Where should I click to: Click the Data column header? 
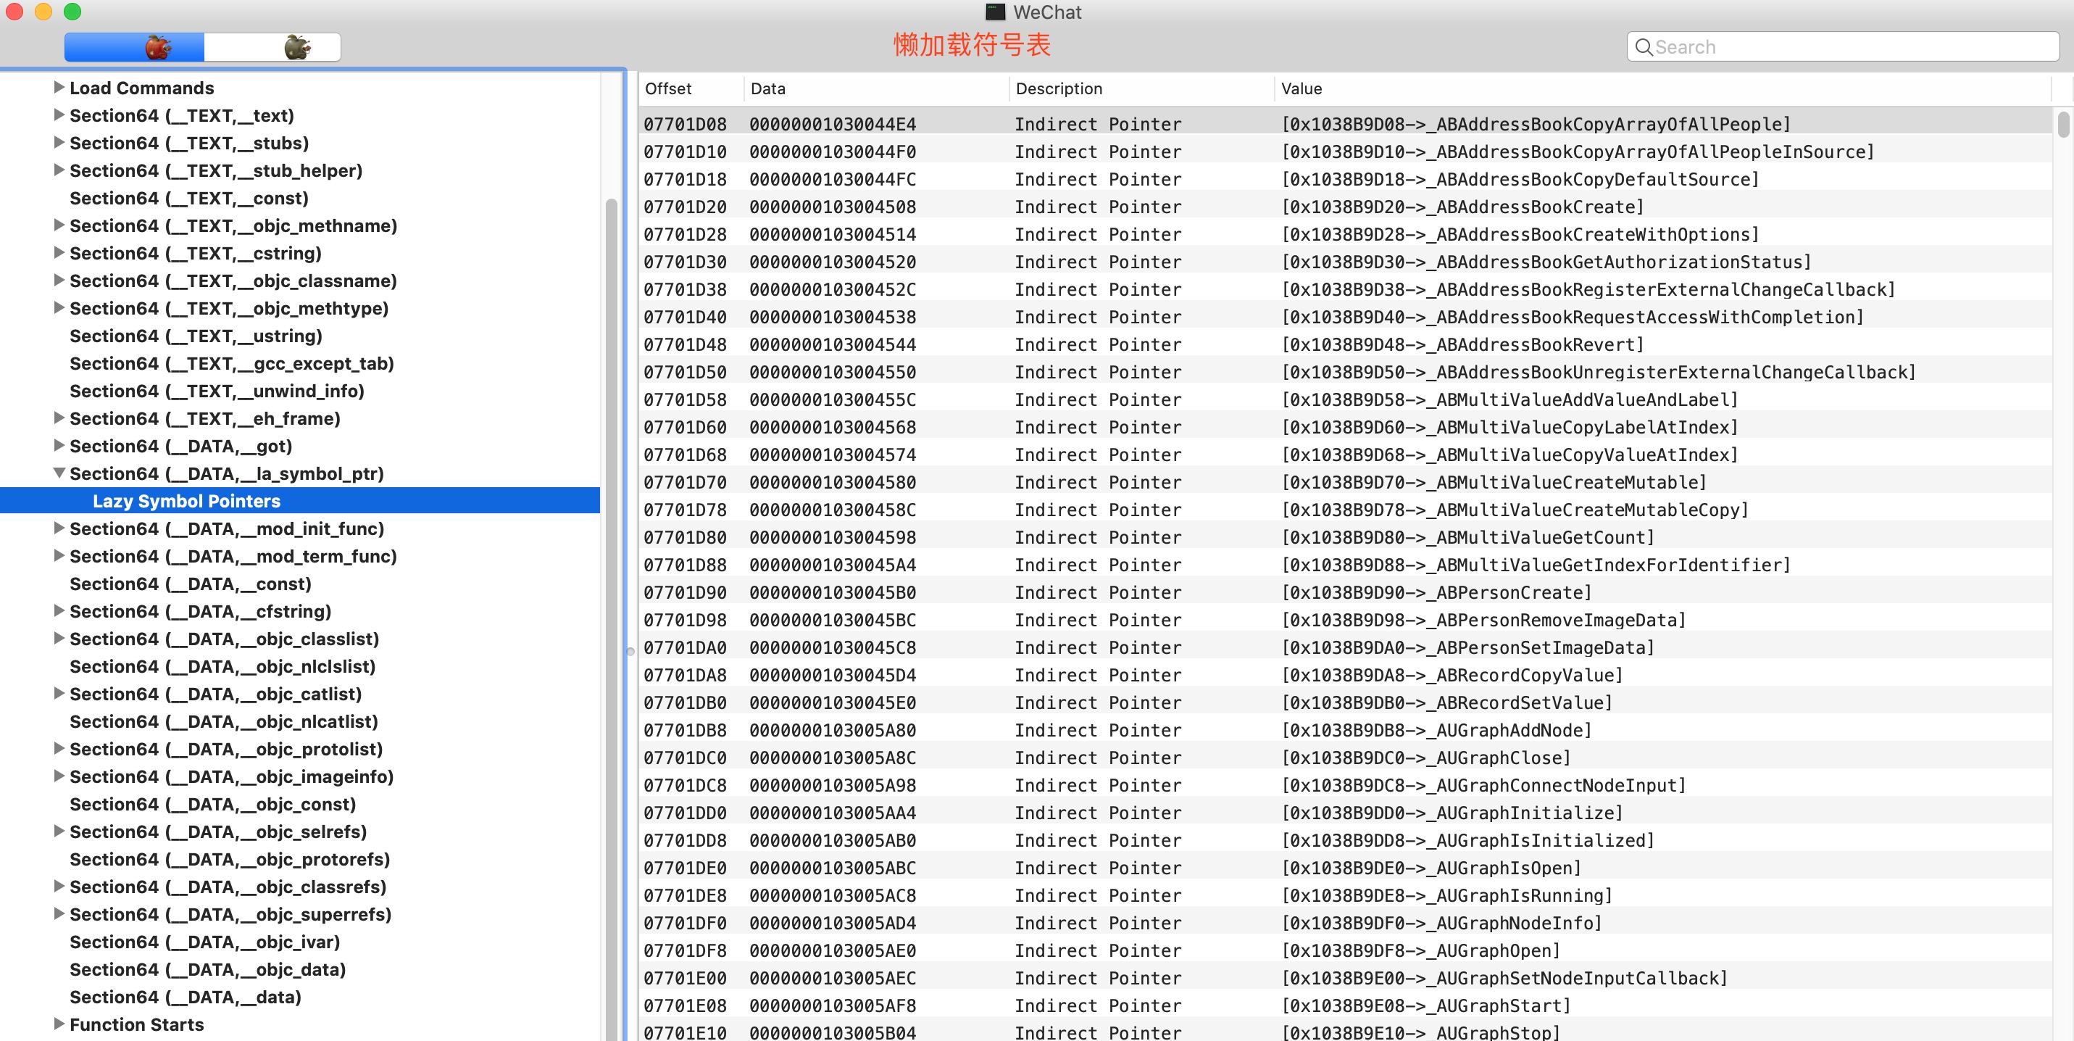[876, 88]
